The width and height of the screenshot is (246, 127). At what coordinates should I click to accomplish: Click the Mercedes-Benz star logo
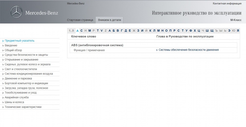16,12
